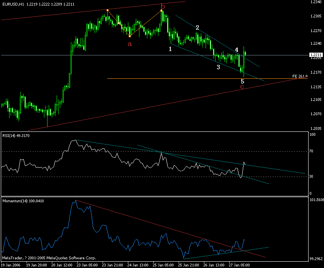Click the MetaTrader MetaQuotes copyright text
This screenshot has width=324, height=268.
click(x=49, y=258)
